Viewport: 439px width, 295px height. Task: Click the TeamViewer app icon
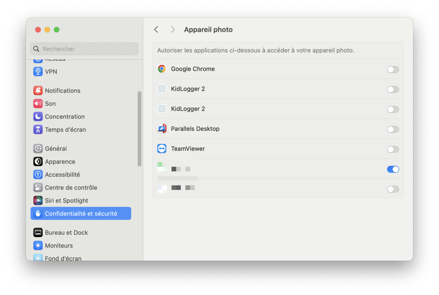(x=162, y=149)
